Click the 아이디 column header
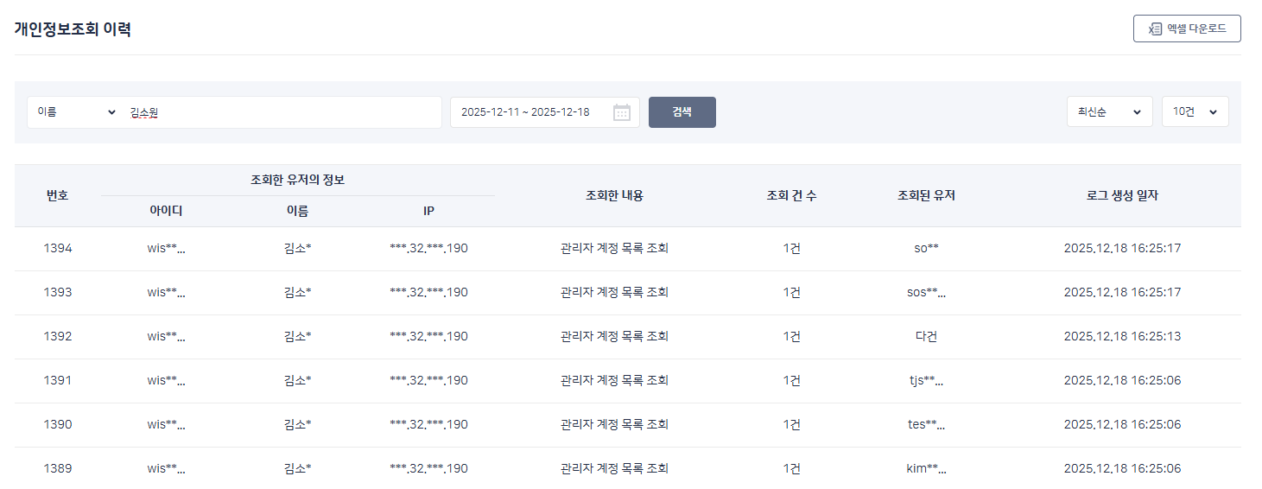 (166, 211)
